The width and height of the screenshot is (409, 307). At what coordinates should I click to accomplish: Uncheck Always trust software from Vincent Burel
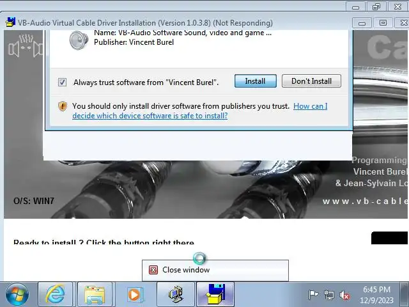pyautogui.click(x=62, y=83)
